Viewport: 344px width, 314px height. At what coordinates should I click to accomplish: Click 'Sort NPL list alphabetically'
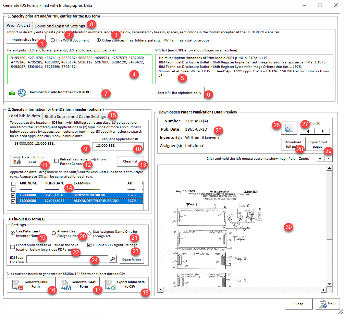pyautogui.click(x=180, y=93)
